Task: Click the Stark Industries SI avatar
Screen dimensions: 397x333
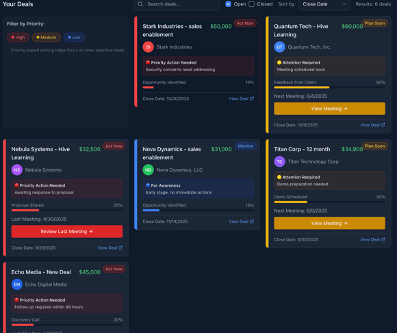Action: [x=148, y=47]
